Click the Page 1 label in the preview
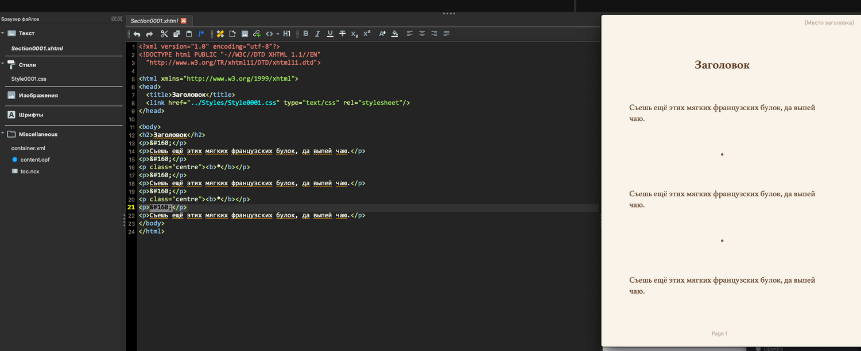This screenshot has height=351, width=861. point(720,333)
